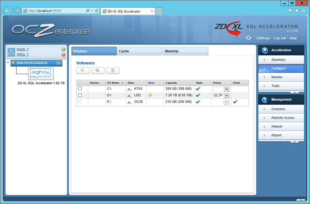Image resolution: width=310 pixels, height=204 pixels.
Task: Click the SSDs: 1 link
Action: 23,55
